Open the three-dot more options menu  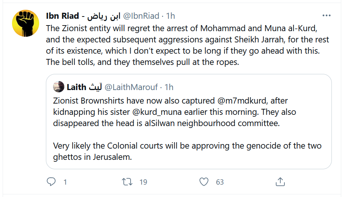click(x=327, y=16)
